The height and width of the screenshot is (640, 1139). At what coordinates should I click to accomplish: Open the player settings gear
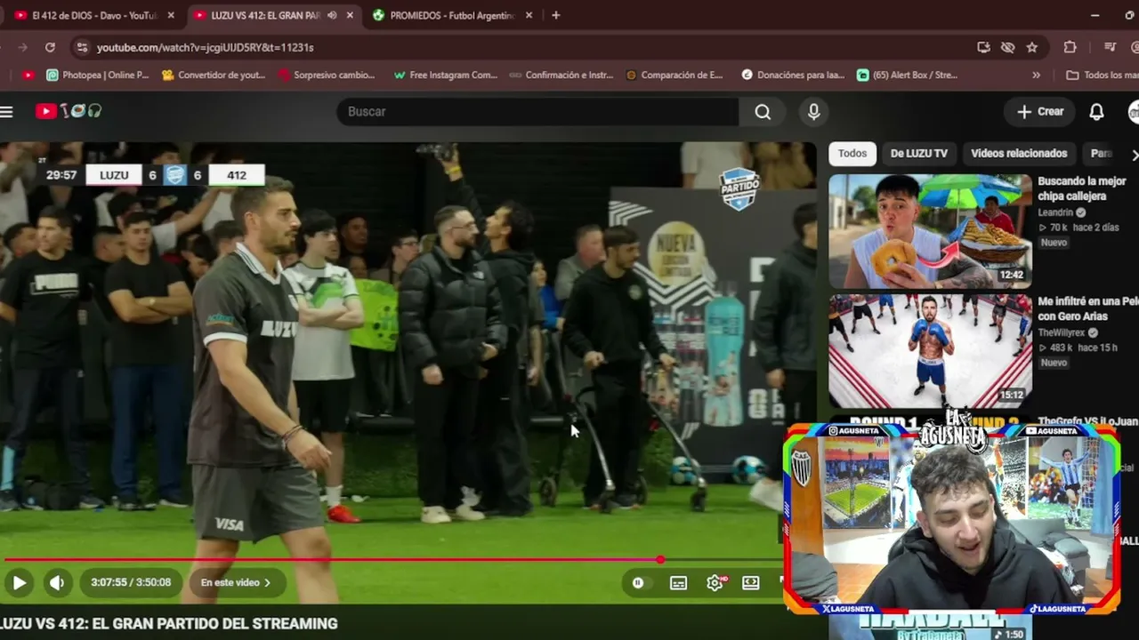pos(715,583)
